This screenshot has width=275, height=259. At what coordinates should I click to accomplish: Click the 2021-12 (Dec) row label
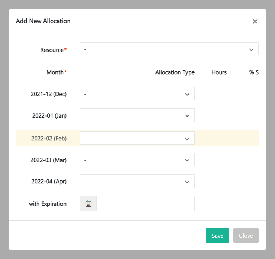tap(49, 94)
